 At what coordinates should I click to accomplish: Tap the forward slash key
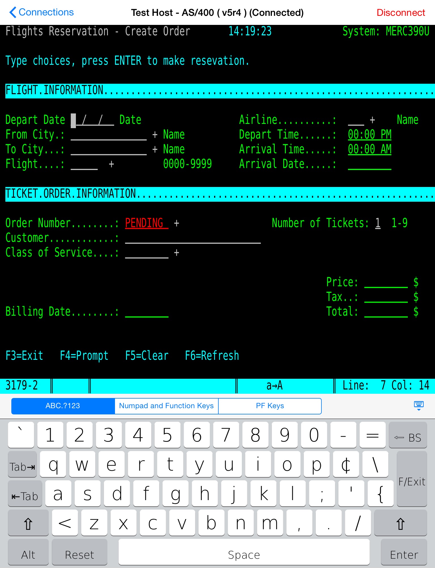tap(358, 523)
